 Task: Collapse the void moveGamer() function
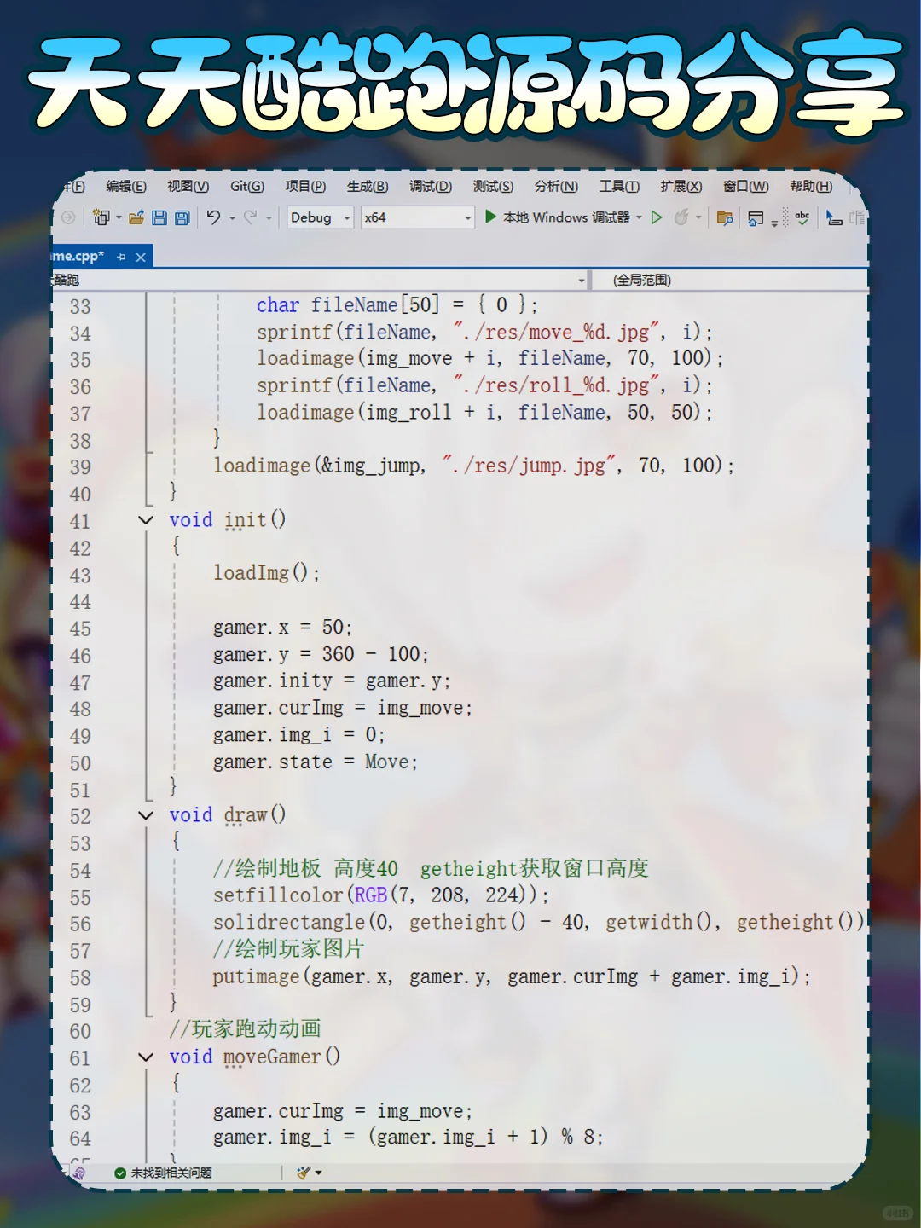146,1057
